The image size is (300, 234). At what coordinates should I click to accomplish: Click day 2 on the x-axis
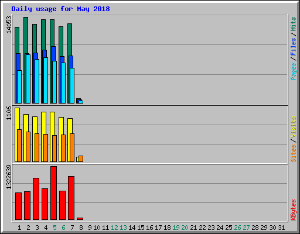[28, 228]
